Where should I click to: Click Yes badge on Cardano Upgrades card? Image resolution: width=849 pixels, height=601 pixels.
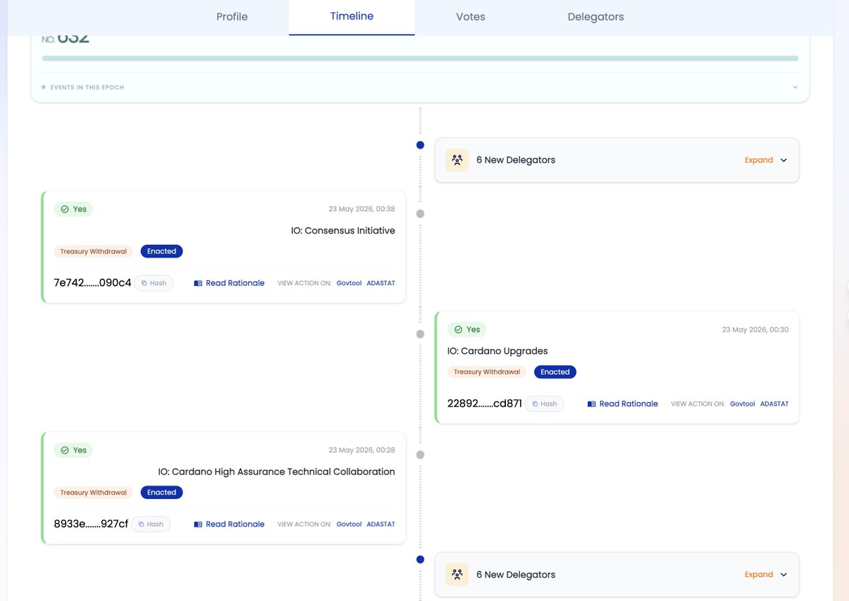pyautogui.click(x=467, y=329)
